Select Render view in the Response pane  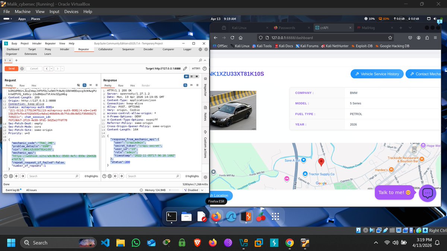(146, 86)
